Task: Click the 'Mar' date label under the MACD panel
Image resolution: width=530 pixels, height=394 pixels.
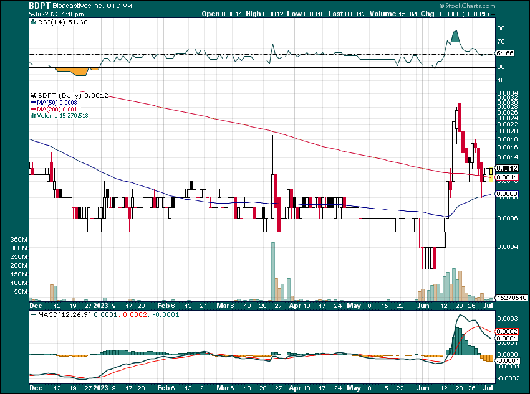Action: [x=223, y=388]
